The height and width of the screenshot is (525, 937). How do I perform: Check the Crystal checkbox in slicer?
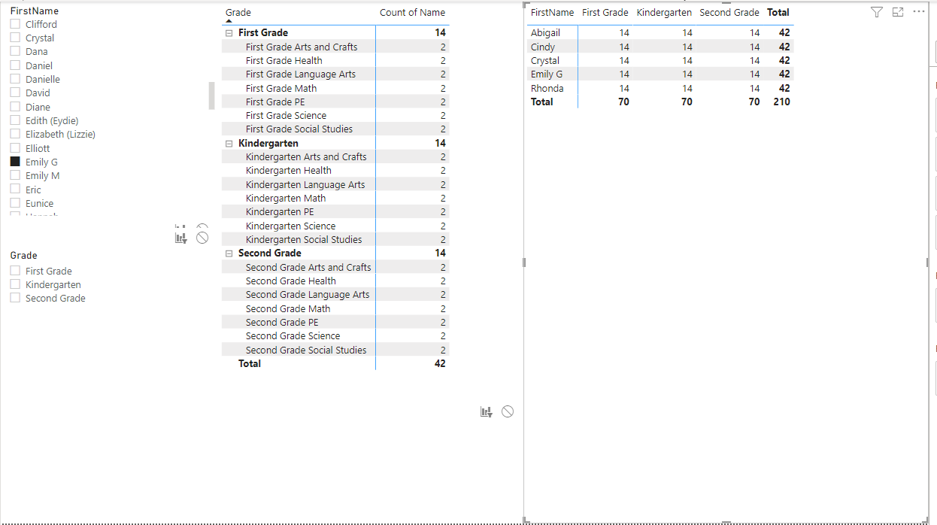(x=15, y=38)
